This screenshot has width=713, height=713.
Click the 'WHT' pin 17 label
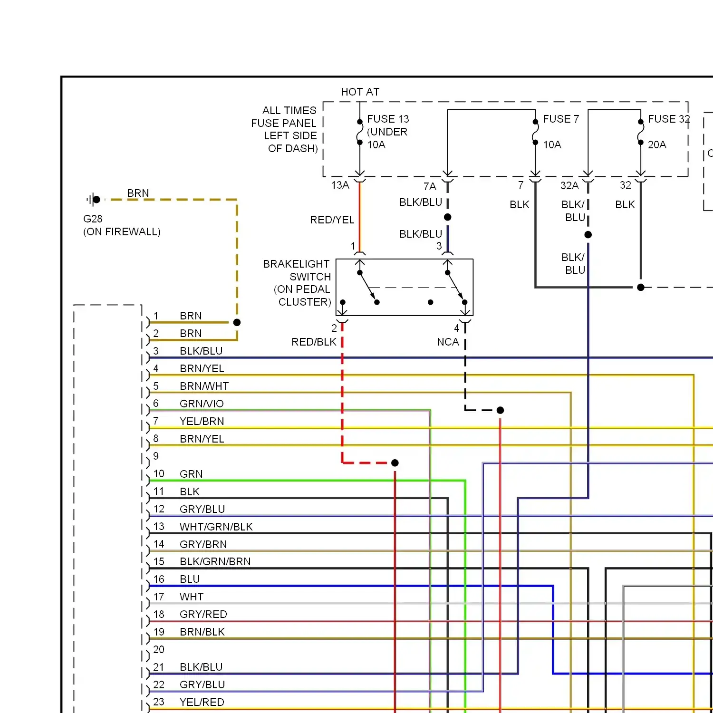pos(192,597)
